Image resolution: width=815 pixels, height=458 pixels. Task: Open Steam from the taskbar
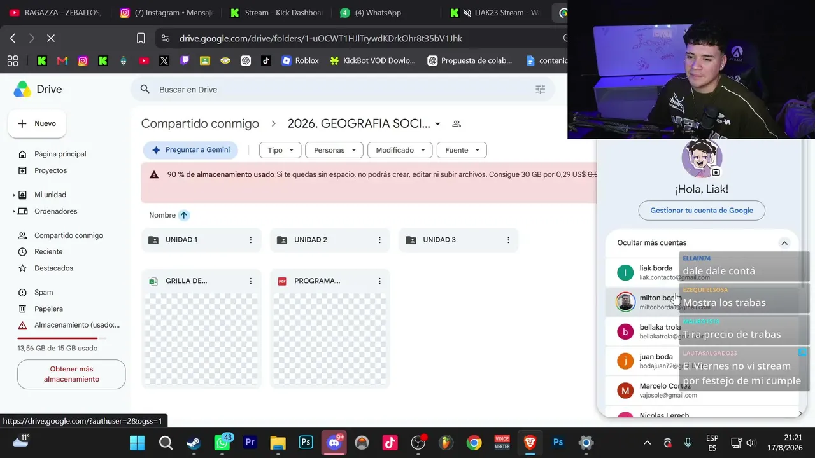pyautogui.click(x=194, y=443)
